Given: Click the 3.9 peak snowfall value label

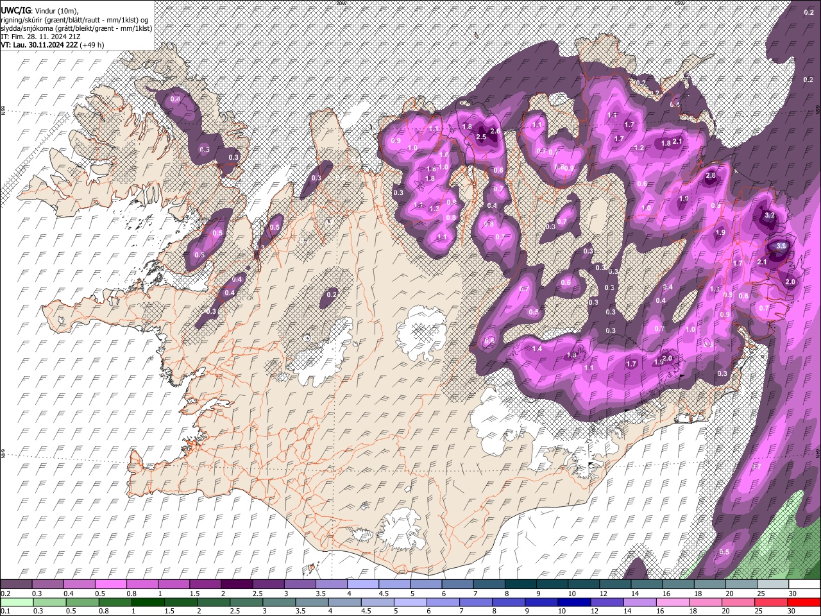Looking at the screenshot, I should (x=781, y=246).
